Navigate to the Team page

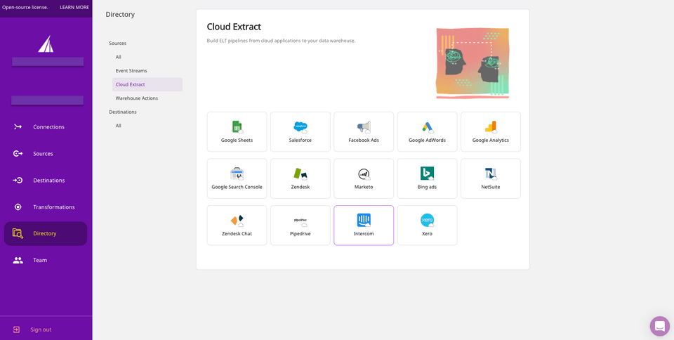point(40,260)
